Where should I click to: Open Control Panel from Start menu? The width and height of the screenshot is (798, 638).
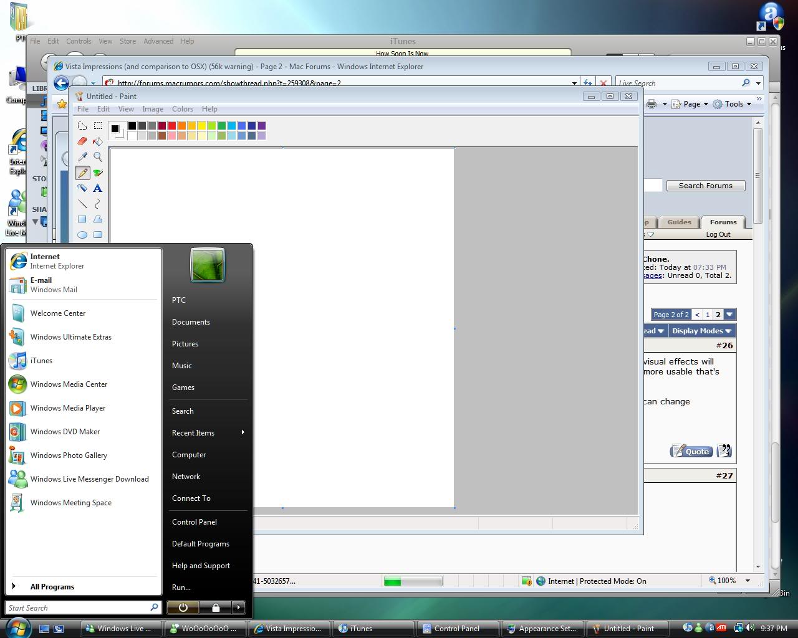point(208,522)
